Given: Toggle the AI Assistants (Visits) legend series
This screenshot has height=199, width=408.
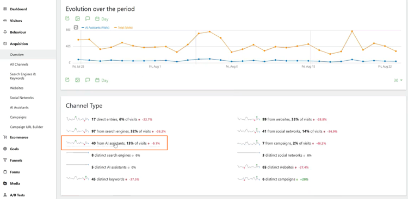Looking at the screenshot, I should pos(95,28).
